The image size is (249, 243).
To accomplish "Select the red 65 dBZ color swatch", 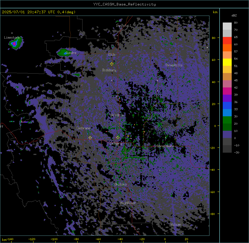I will tap(227, 41).
